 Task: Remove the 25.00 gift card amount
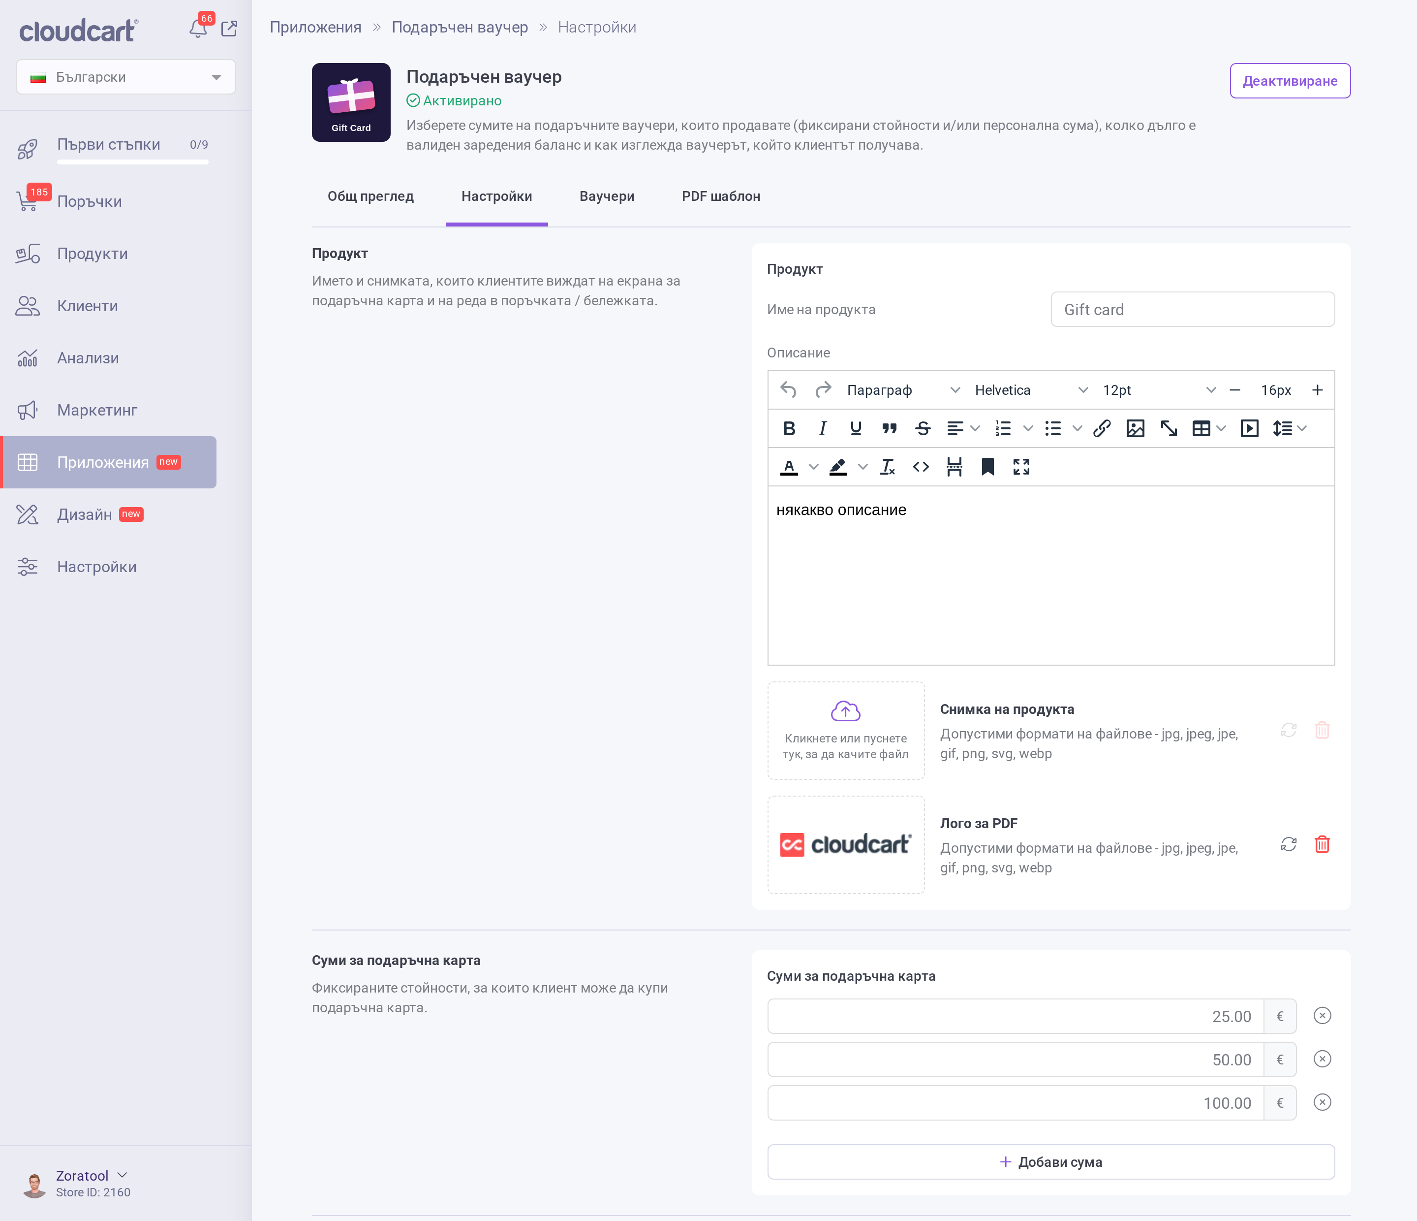pos(1322,1016)
